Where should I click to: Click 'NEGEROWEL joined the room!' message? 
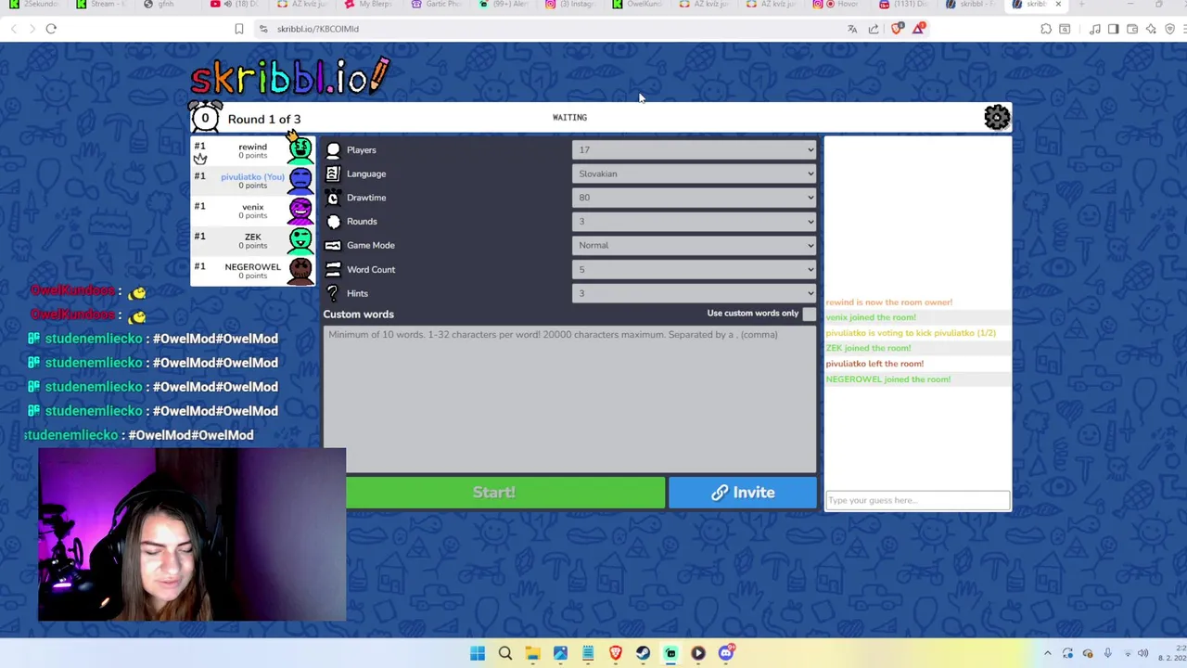click(887, 379)
